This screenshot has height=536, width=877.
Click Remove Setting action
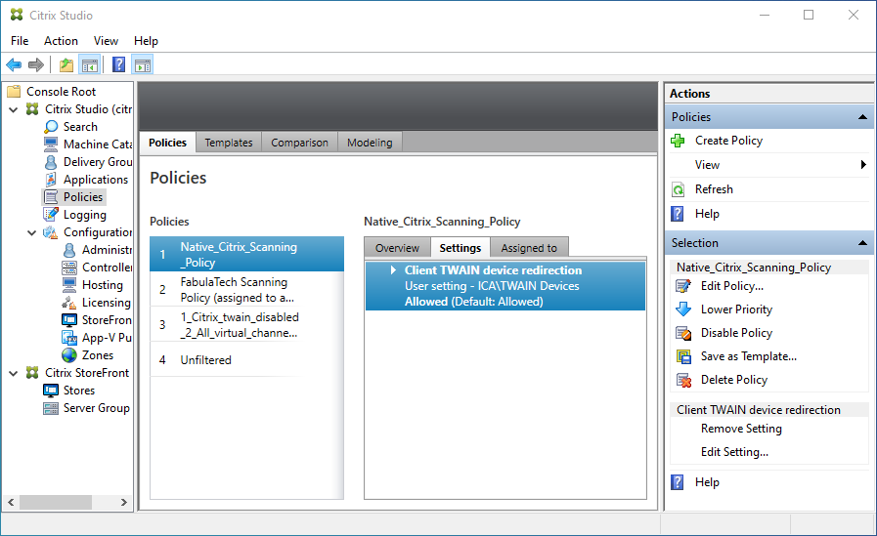(741, 429)
